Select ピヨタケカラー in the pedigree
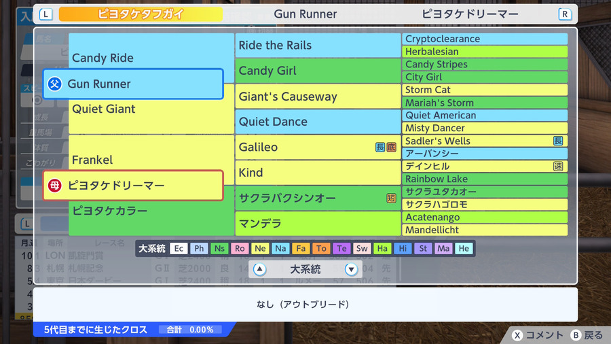 [x=151, y=211]
